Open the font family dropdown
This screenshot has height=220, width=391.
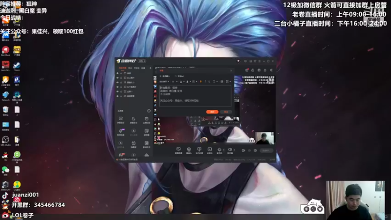(164, 81)
